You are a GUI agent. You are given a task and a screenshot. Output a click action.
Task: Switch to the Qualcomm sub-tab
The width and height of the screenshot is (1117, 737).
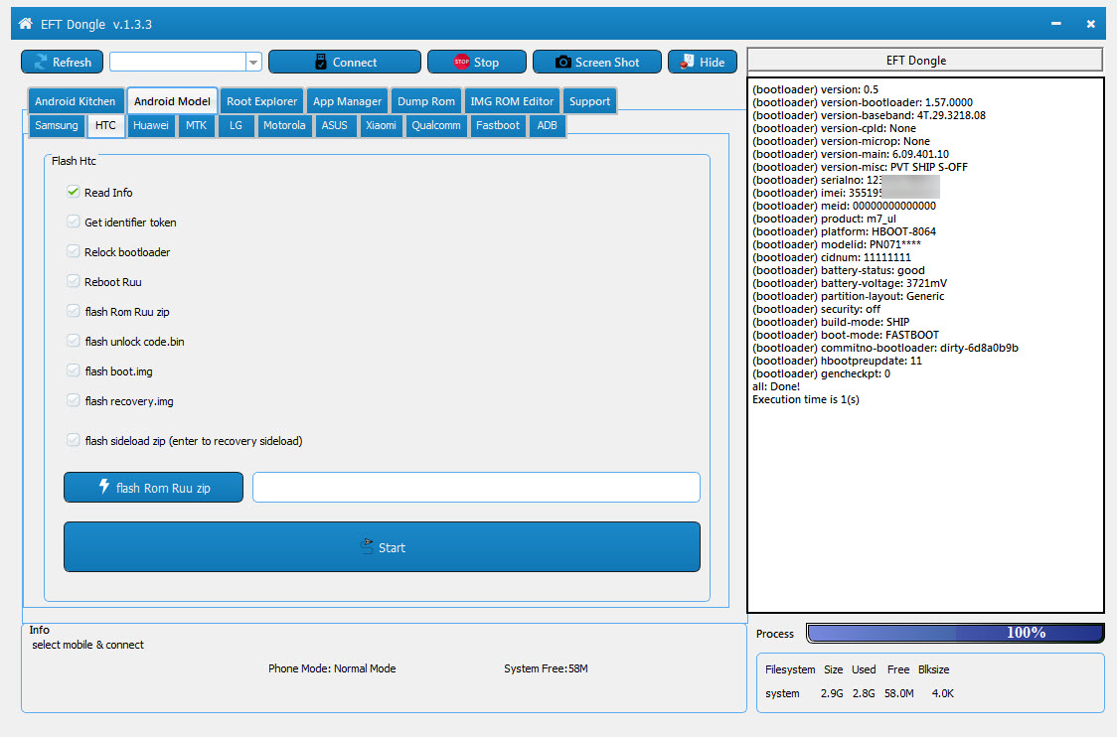pyautogui.click(x=436, y=125)
